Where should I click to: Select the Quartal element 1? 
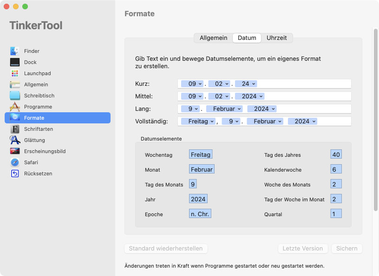[336, 214]
